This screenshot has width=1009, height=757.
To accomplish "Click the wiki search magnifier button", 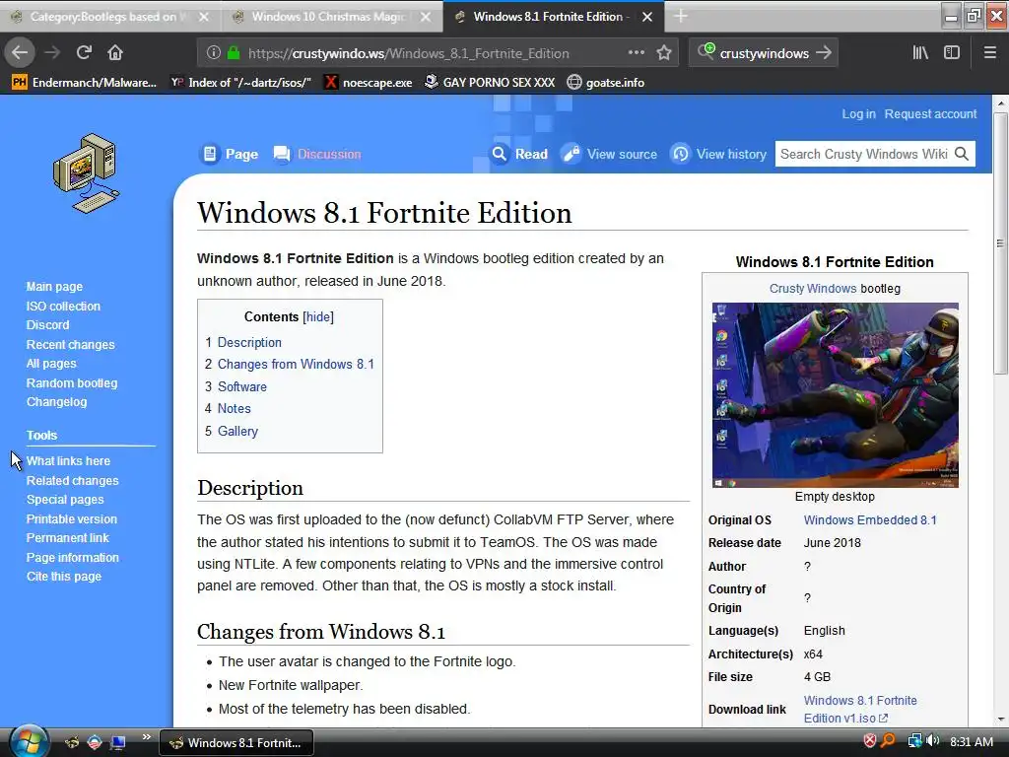I will (962, 154).
